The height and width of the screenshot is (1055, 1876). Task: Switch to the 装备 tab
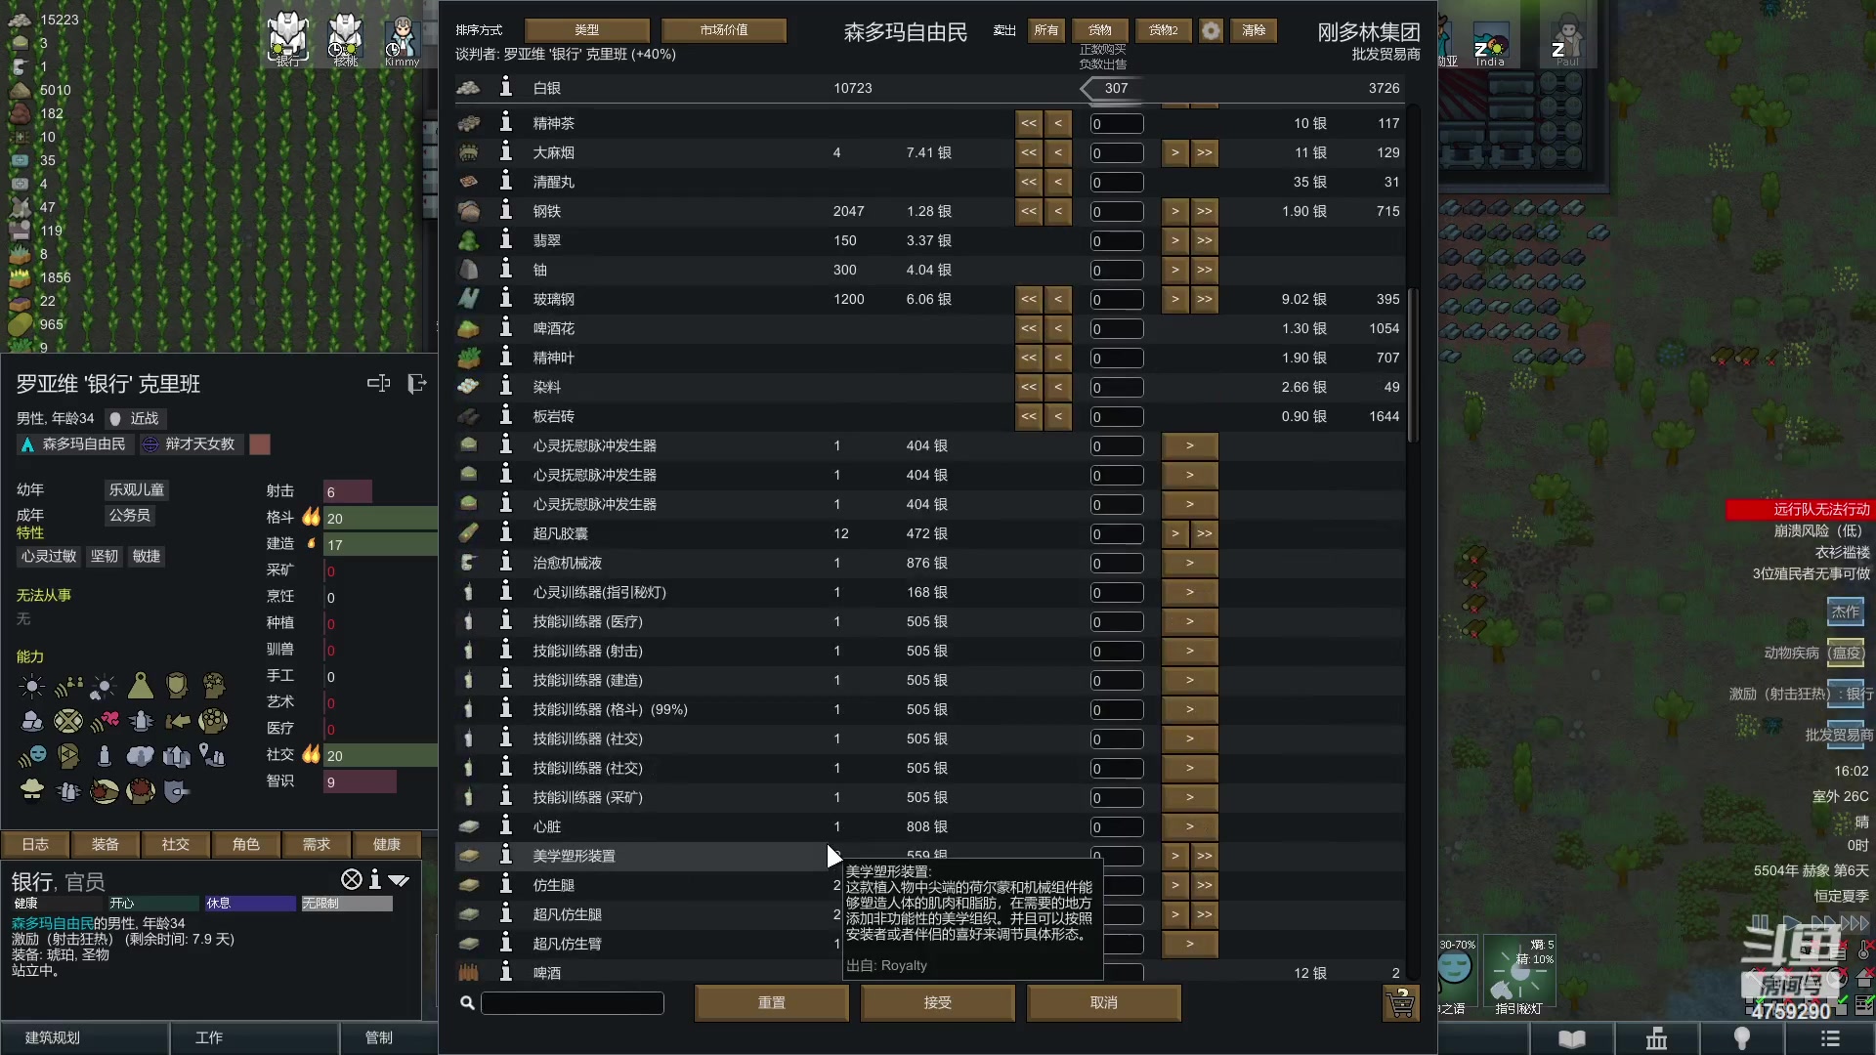click(106, 844)
